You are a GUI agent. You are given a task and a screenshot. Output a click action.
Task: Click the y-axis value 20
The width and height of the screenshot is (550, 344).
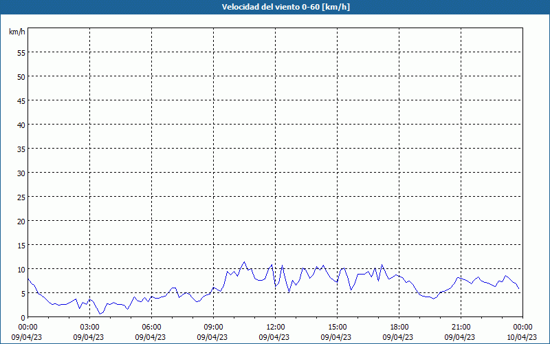(x=21, y=221)
